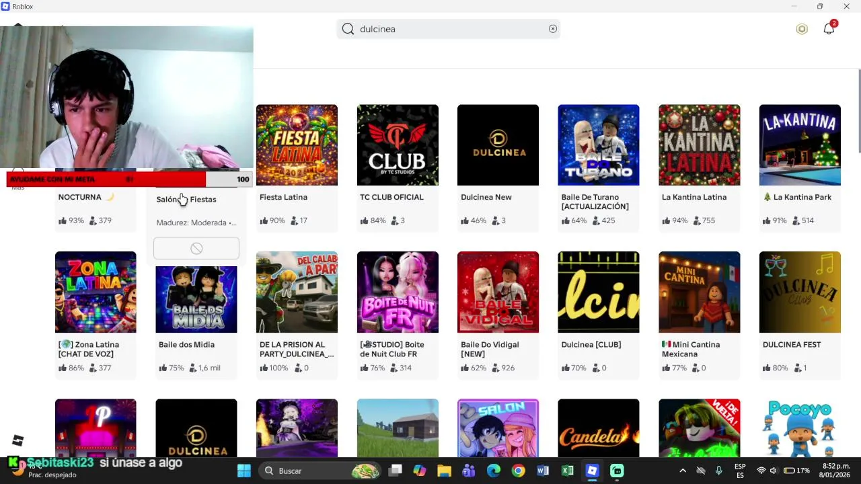
Task: Click the Dulcinea New title
Action: pos(486,197)
